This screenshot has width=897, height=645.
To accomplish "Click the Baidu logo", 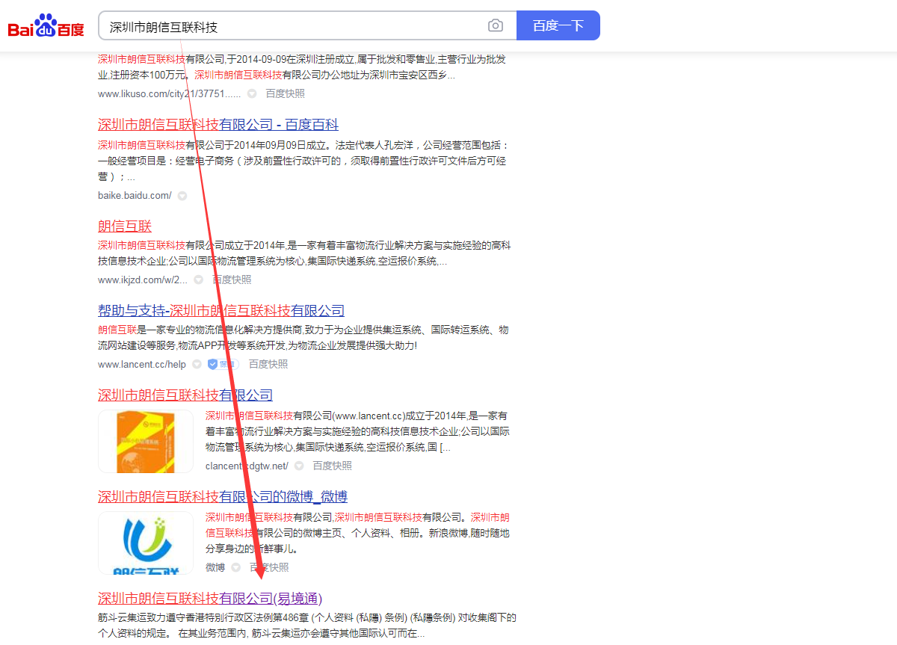I will [46, 26].
